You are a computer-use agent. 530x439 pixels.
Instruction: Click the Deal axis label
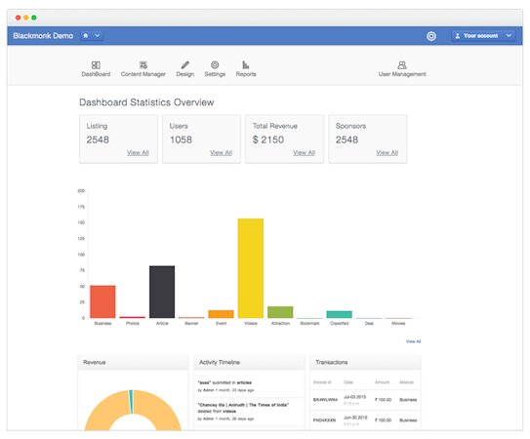click(369, 324)
